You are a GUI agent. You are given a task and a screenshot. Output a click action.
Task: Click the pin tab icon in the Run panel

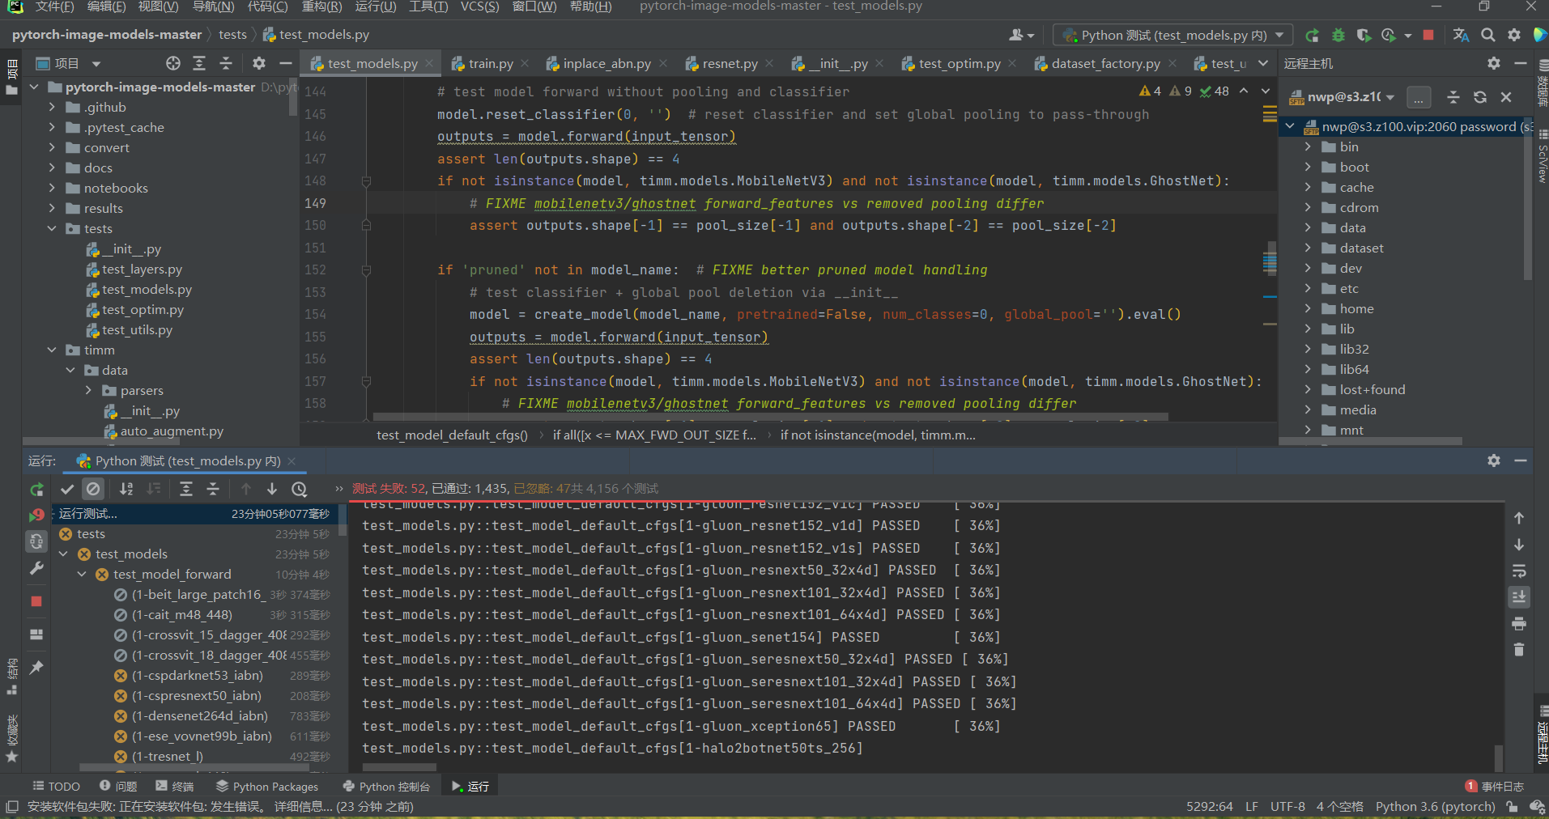coord(36,668)
